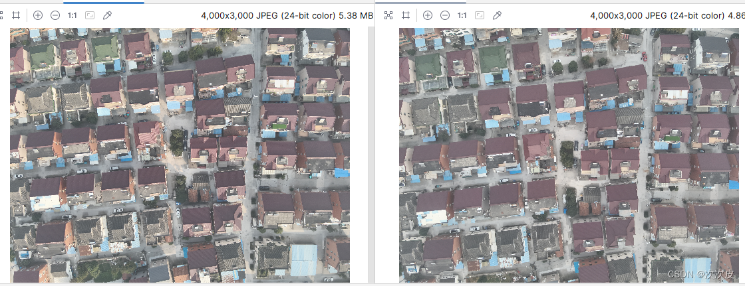
Task: Zoom in on the right image pane
Action: coord(428,15)
